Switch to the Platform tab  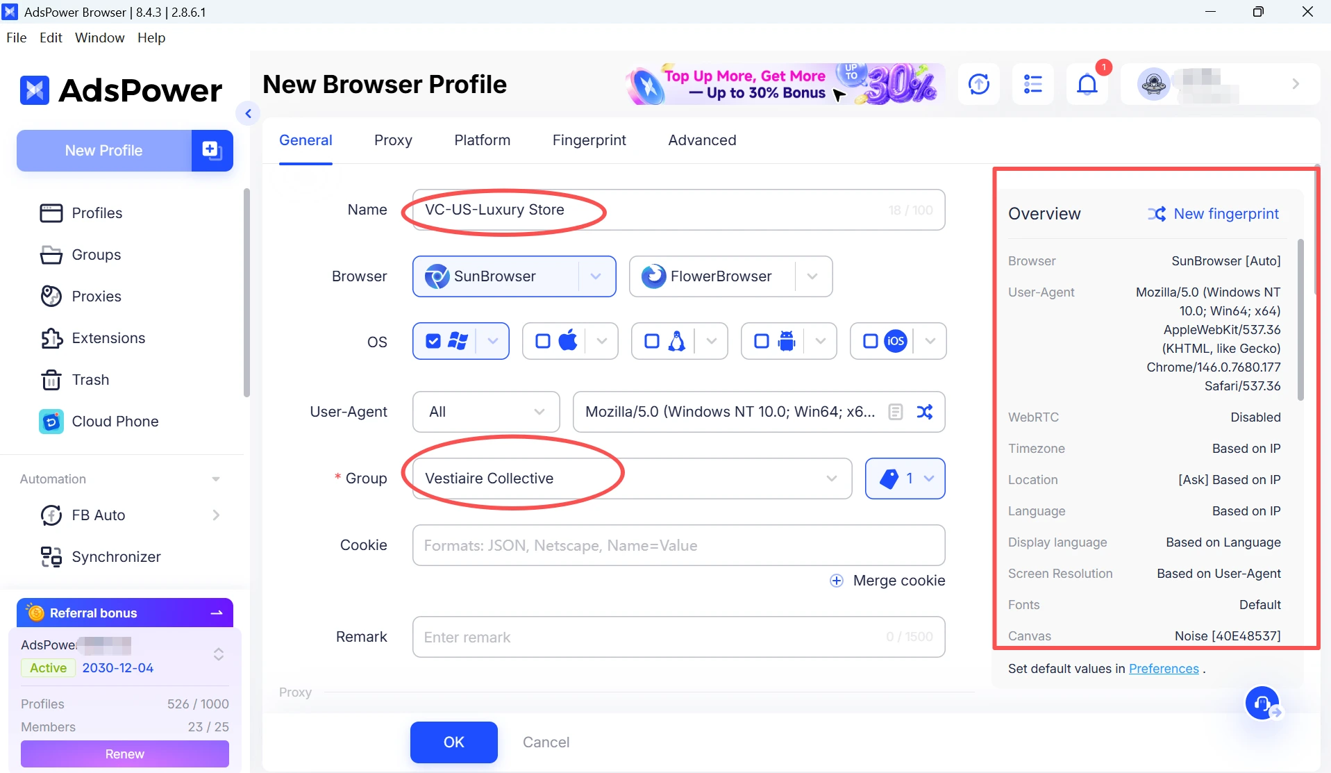pyautogui.click(x=483, y=140)
